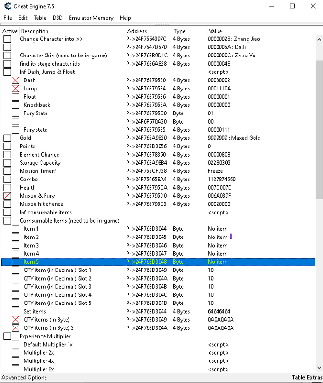Open the D3D menu
The image size is (323, 383).
(58, 18)
